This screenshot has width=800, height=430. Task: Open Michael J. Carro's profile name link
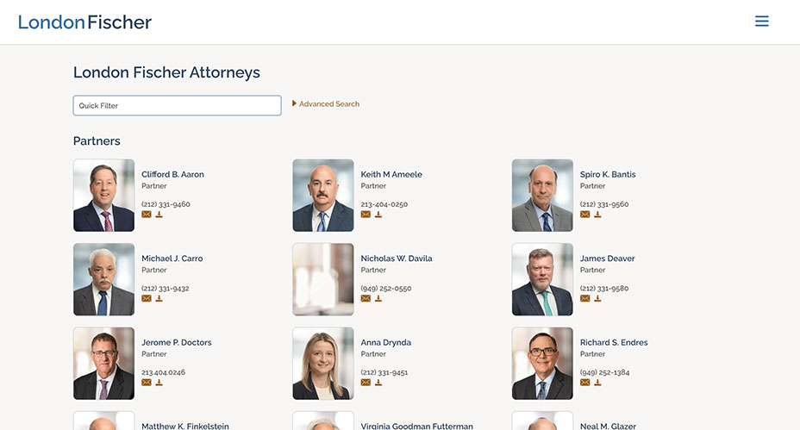click(x=172, y=259)
